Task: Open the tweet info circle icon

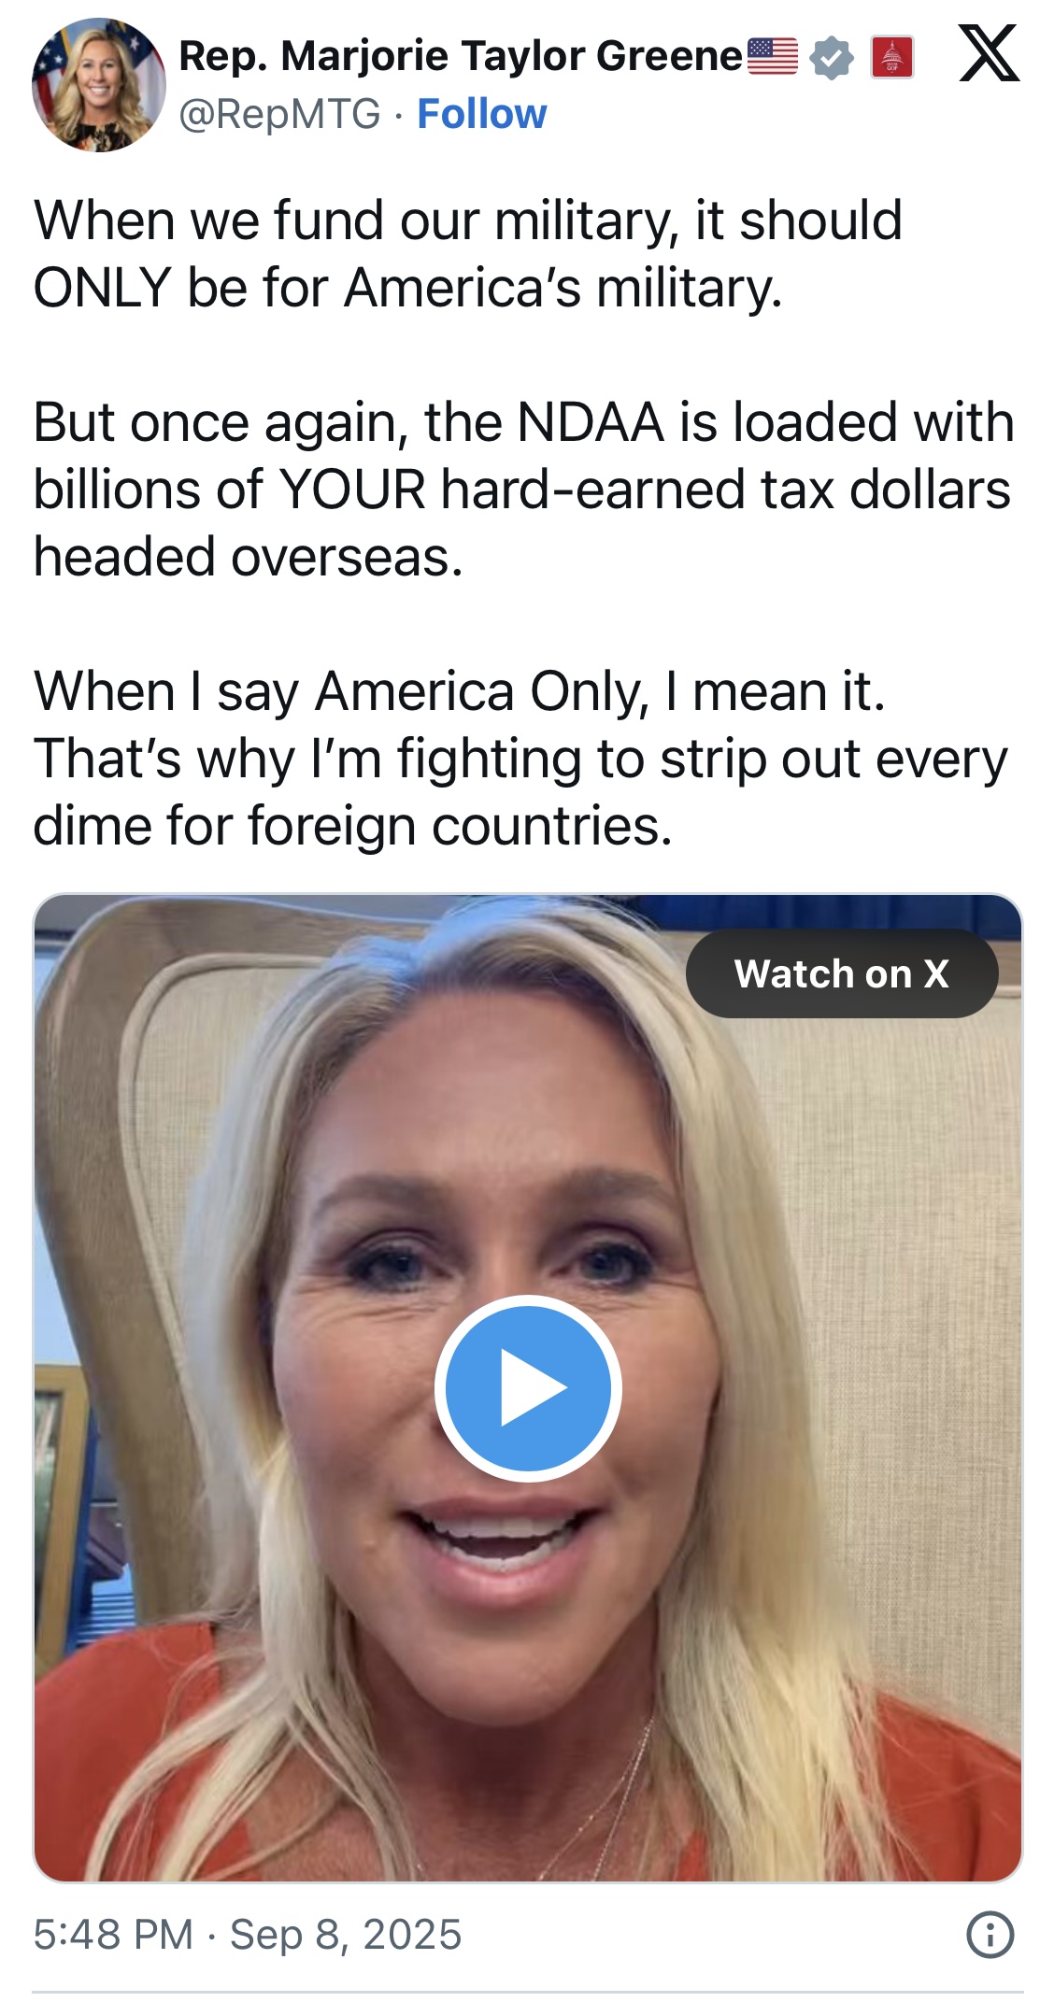Action: click(990, 1934)
